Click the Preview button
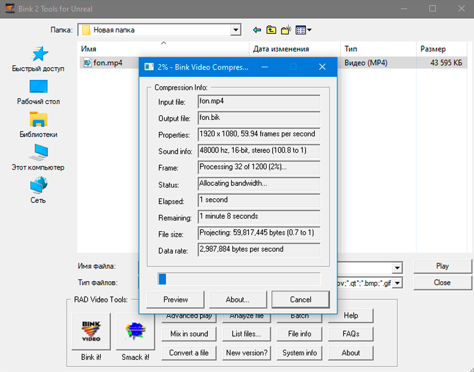Screen dimensions: 474x372 click(x=175, y=300)
